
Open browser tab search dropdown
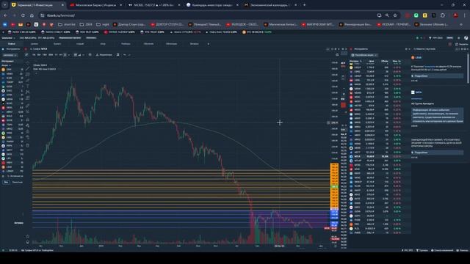(5, 5)
